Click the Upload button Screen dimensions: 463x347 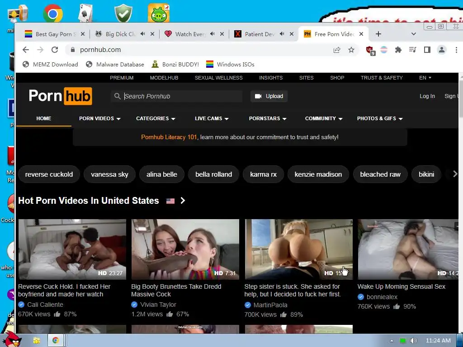[269, 96]
